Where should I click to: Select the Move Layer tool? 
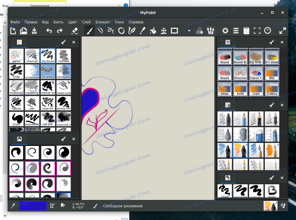pyautogui.click(x=164, y=30)
